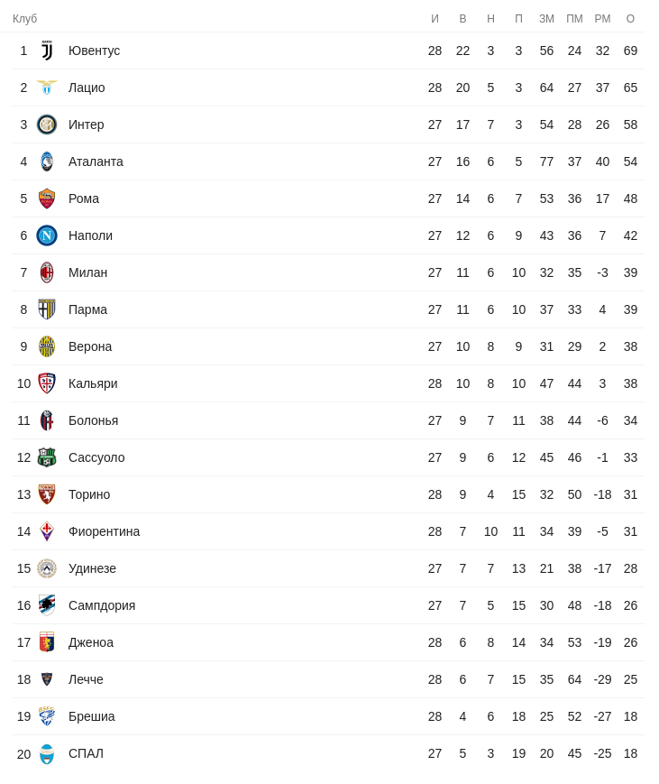Click the Sampdoria club crest
Screen dimensions: 659x784
pos(47,605)
